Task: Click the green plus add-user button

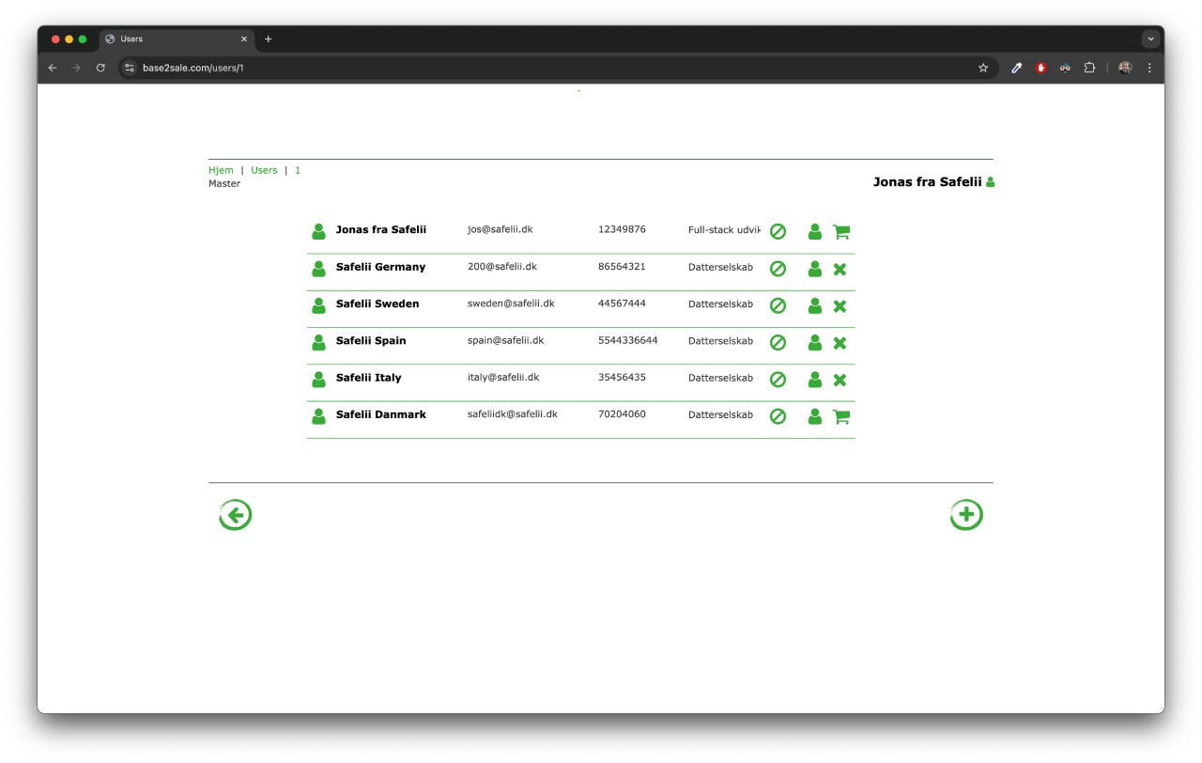Action: (x=966, y=515)
